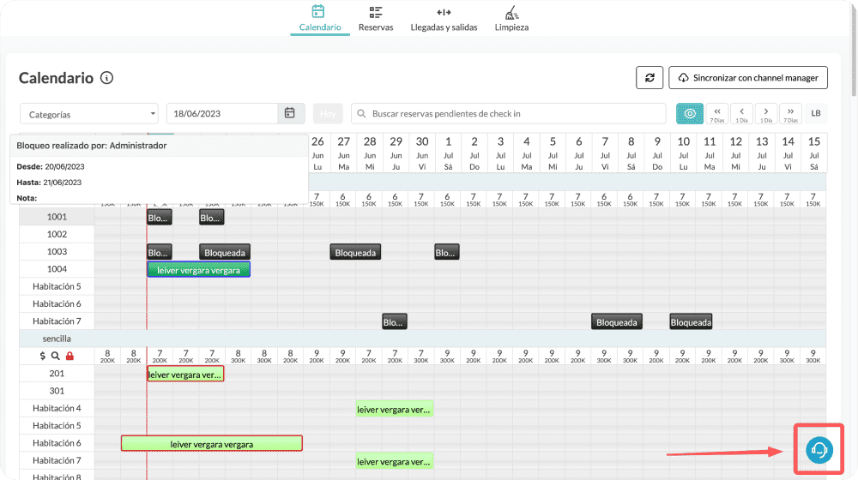858x480 pixels.
Task: Click the refresh calendar icon button
Action: pyautogui.click(x=650, y=78)
